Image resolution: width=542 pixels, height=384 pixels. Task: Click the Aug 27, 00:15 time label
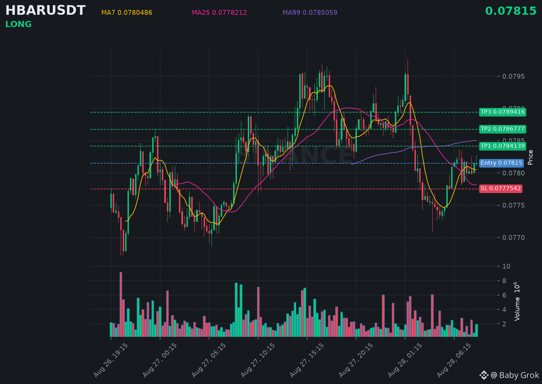click(160, 360)
